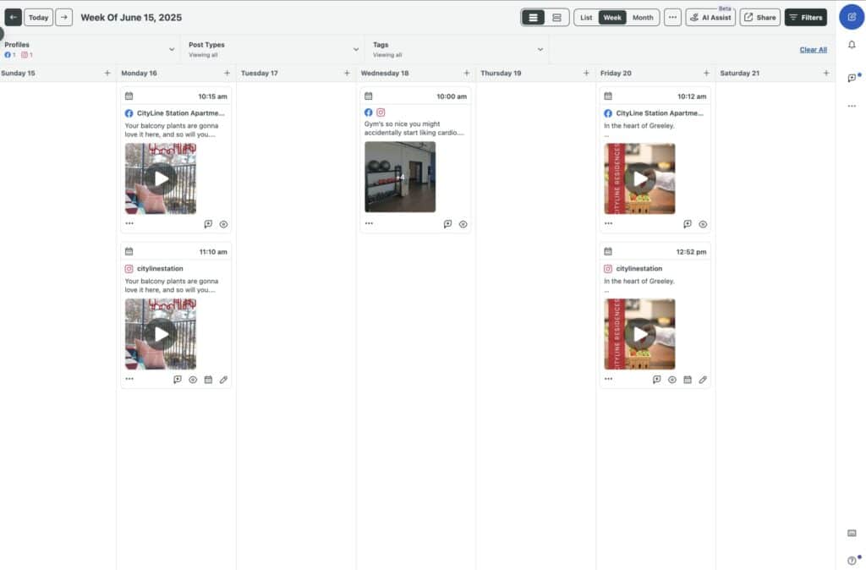Preview the Friday 10:12 am post
The image size is (866, 570).
click(703, 224)
